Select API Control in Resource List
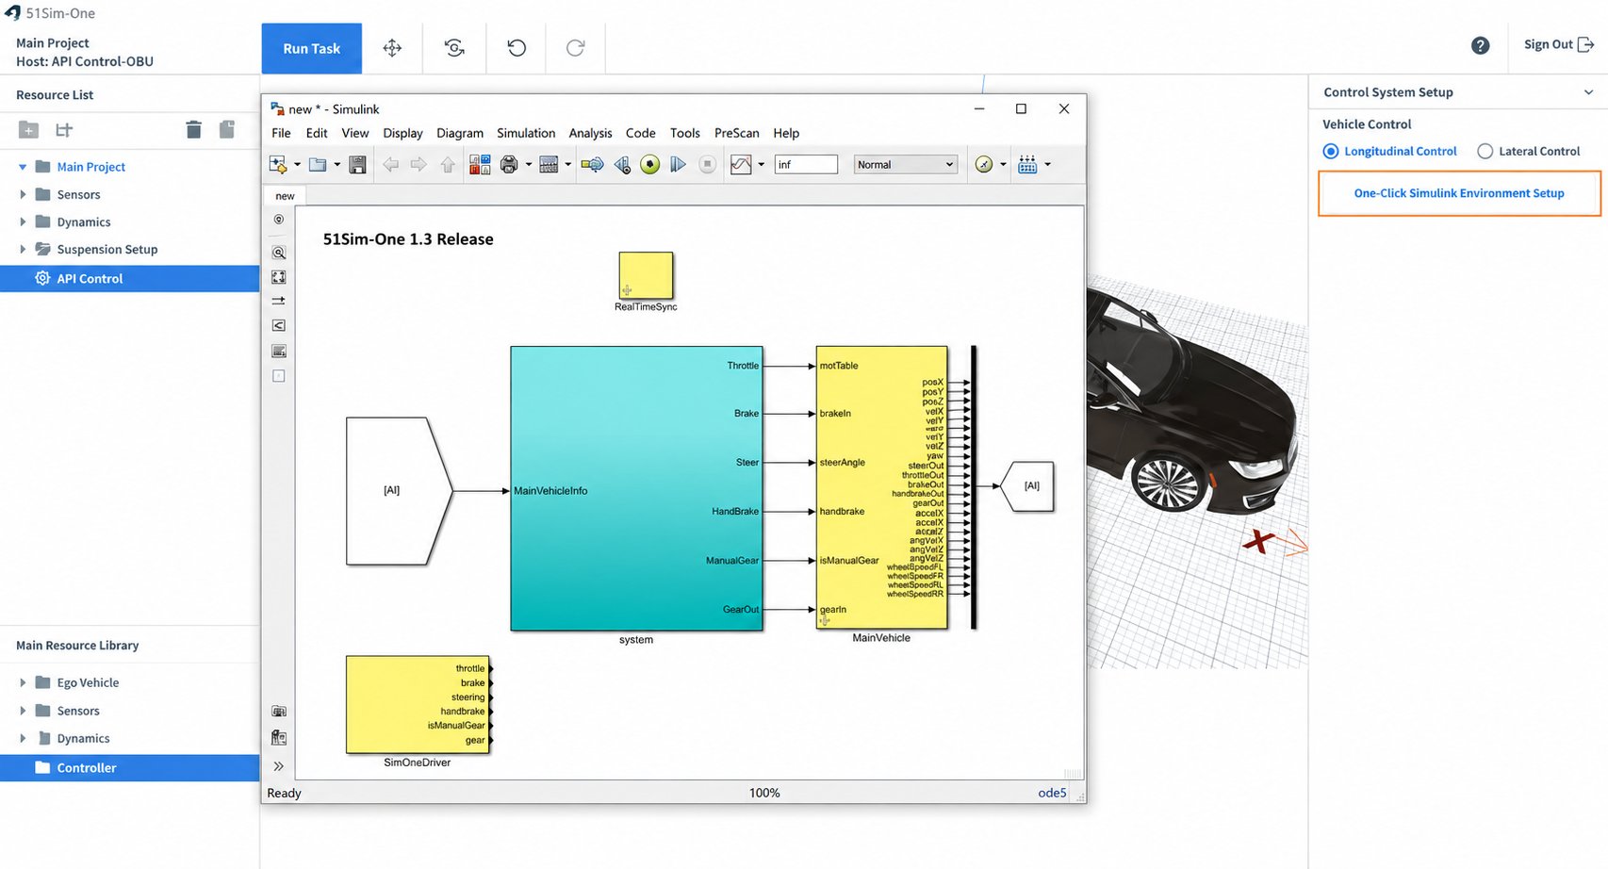Image resolution: width=1608 pixels, height=869 pixels. click(x=130, y=279)
